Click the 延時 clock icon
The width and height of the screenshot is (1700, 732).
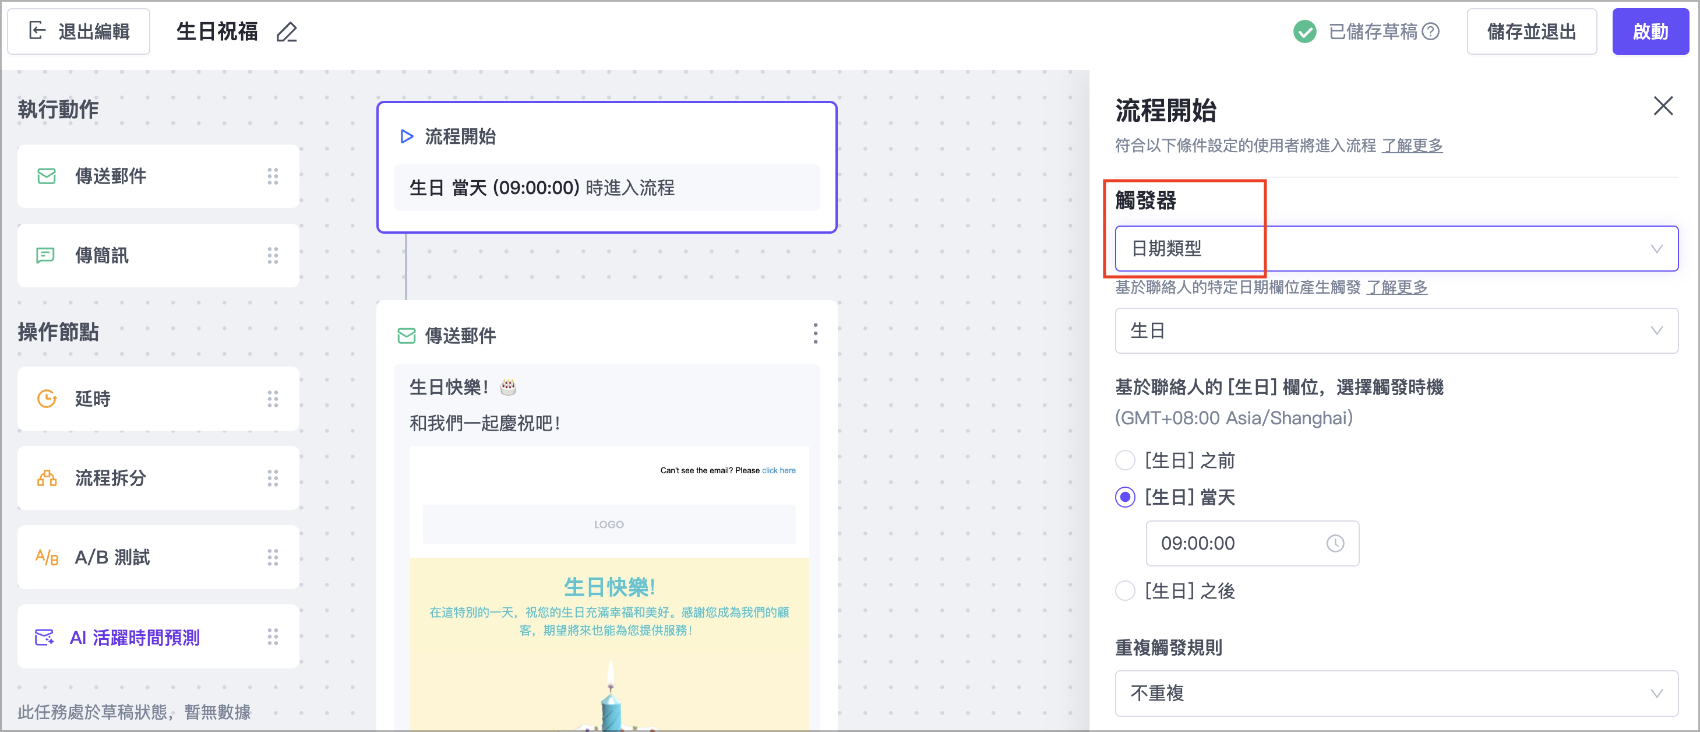[x=46, y=399]
